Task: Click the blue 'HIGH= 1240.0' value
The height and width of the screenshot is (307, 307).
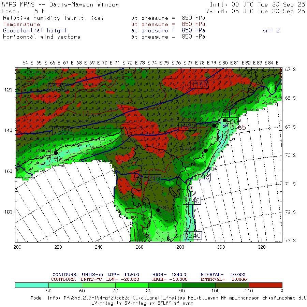Action: 169,275
